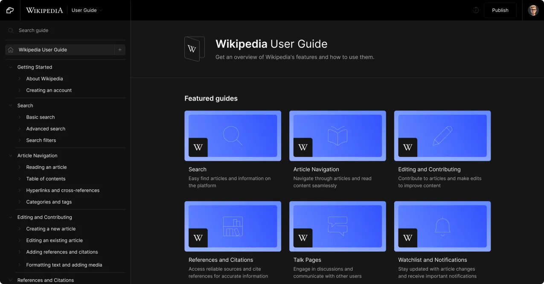Click the Wikipedia book icon beside the page title
Image resolution: width=544 pixels, height=284 pixels.
[194, 49]
